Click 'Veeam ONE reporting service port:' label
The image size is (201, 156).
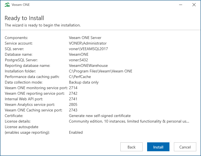tap(35, 94)
